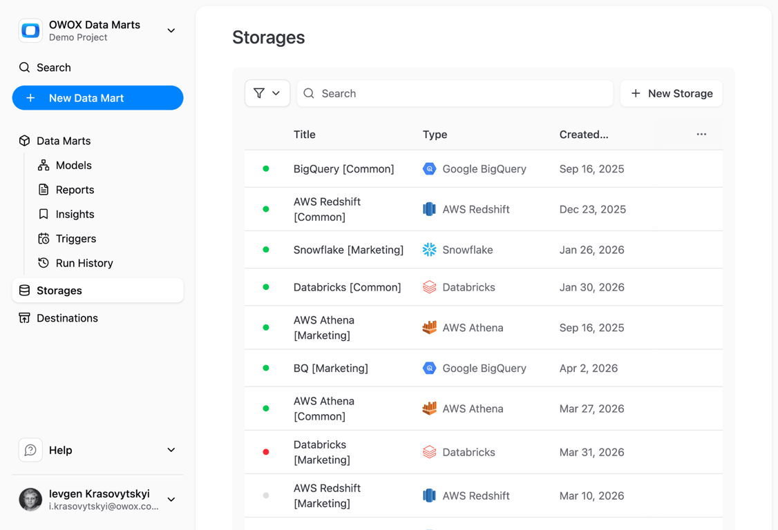Click the Databricks icon in Databricks [Common] row
Viewport: 778px width, 530px height.
[429, 287]
